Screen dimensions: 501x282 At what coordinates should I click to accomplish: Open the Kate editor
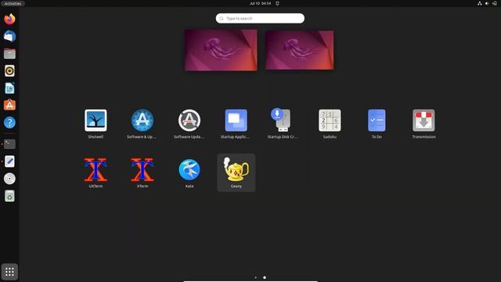pos(189,172)
